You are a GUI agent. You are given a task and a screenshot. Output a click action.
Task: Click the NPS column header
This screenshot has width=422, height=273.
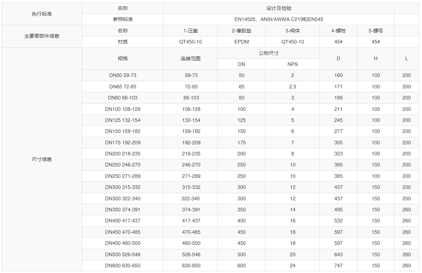tap(292, 64)
